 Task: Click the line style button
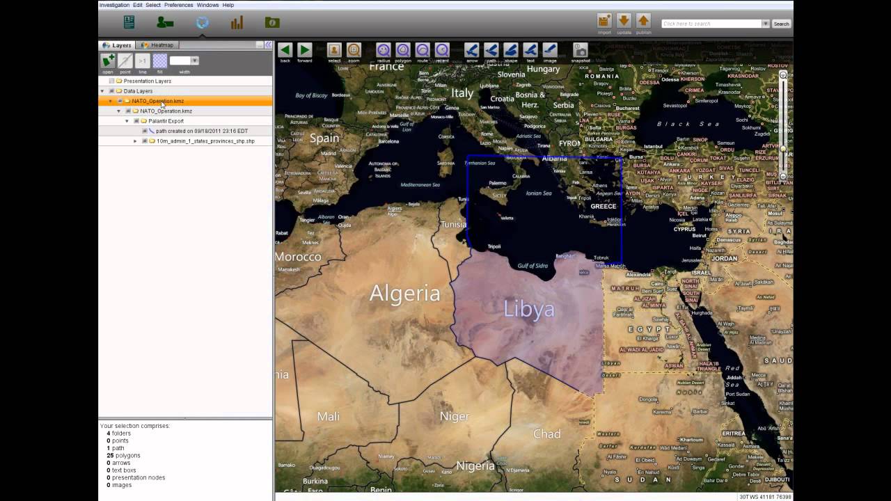(143, 61)
